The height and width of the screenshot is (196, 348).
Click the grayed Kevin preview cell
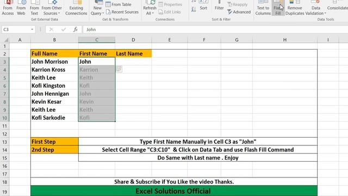coord(97,102)
